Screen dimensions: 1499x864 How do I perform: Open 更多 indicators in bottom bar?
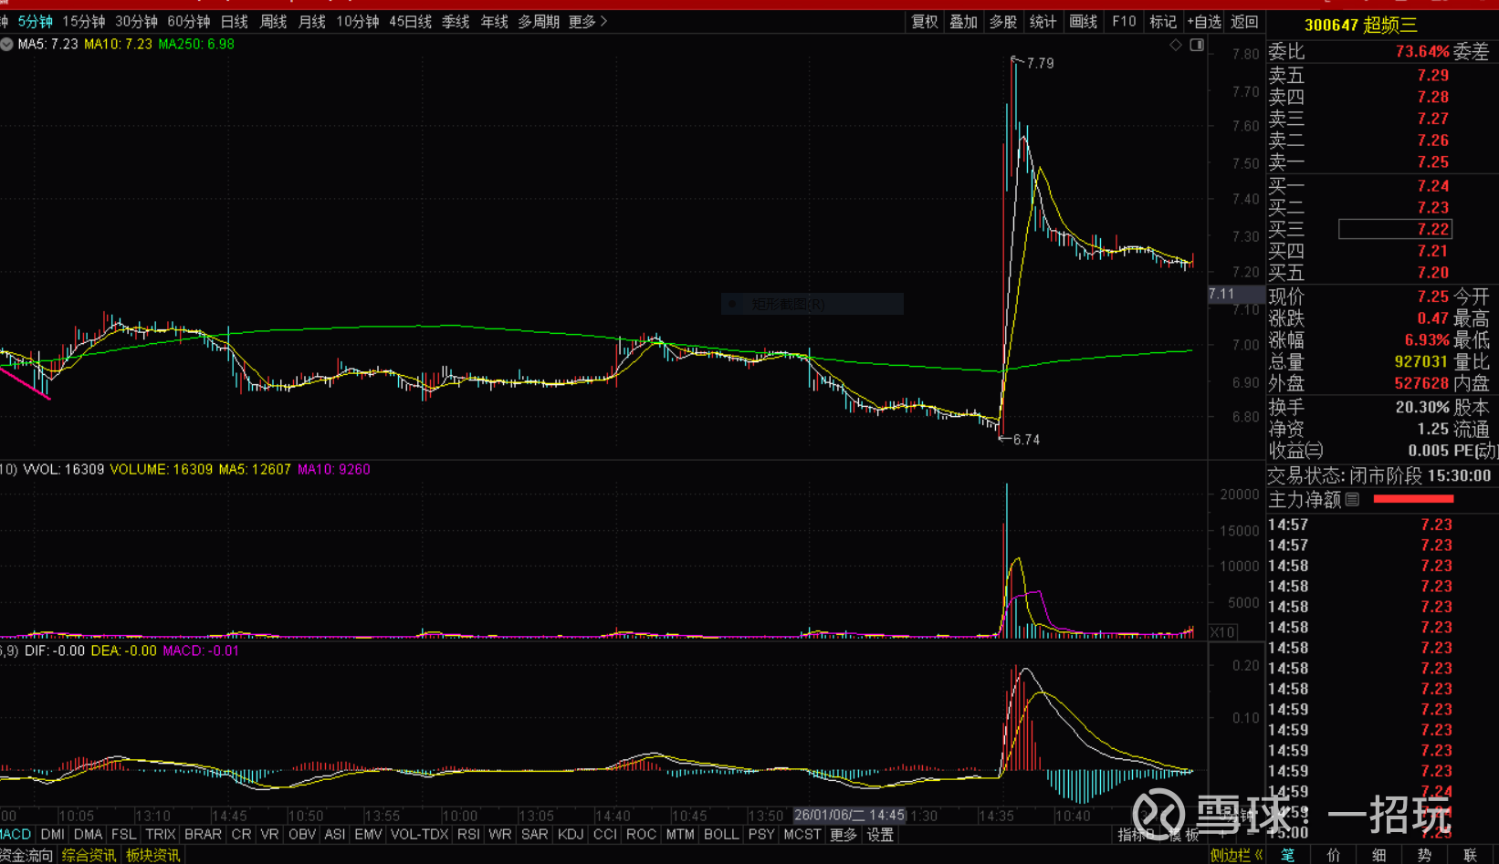[x=844, y=835]
